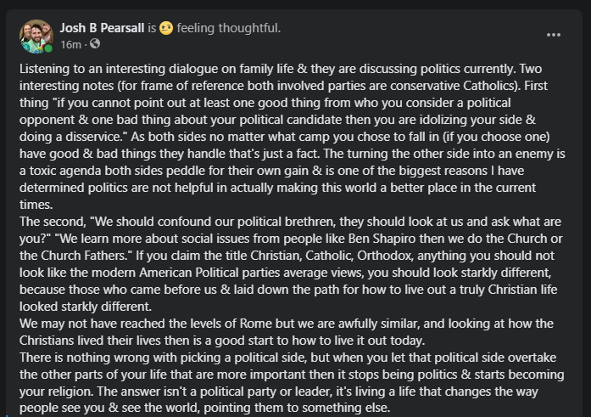Click the line "looked starkly different."
591x417 pixels.
pos(86,307)
